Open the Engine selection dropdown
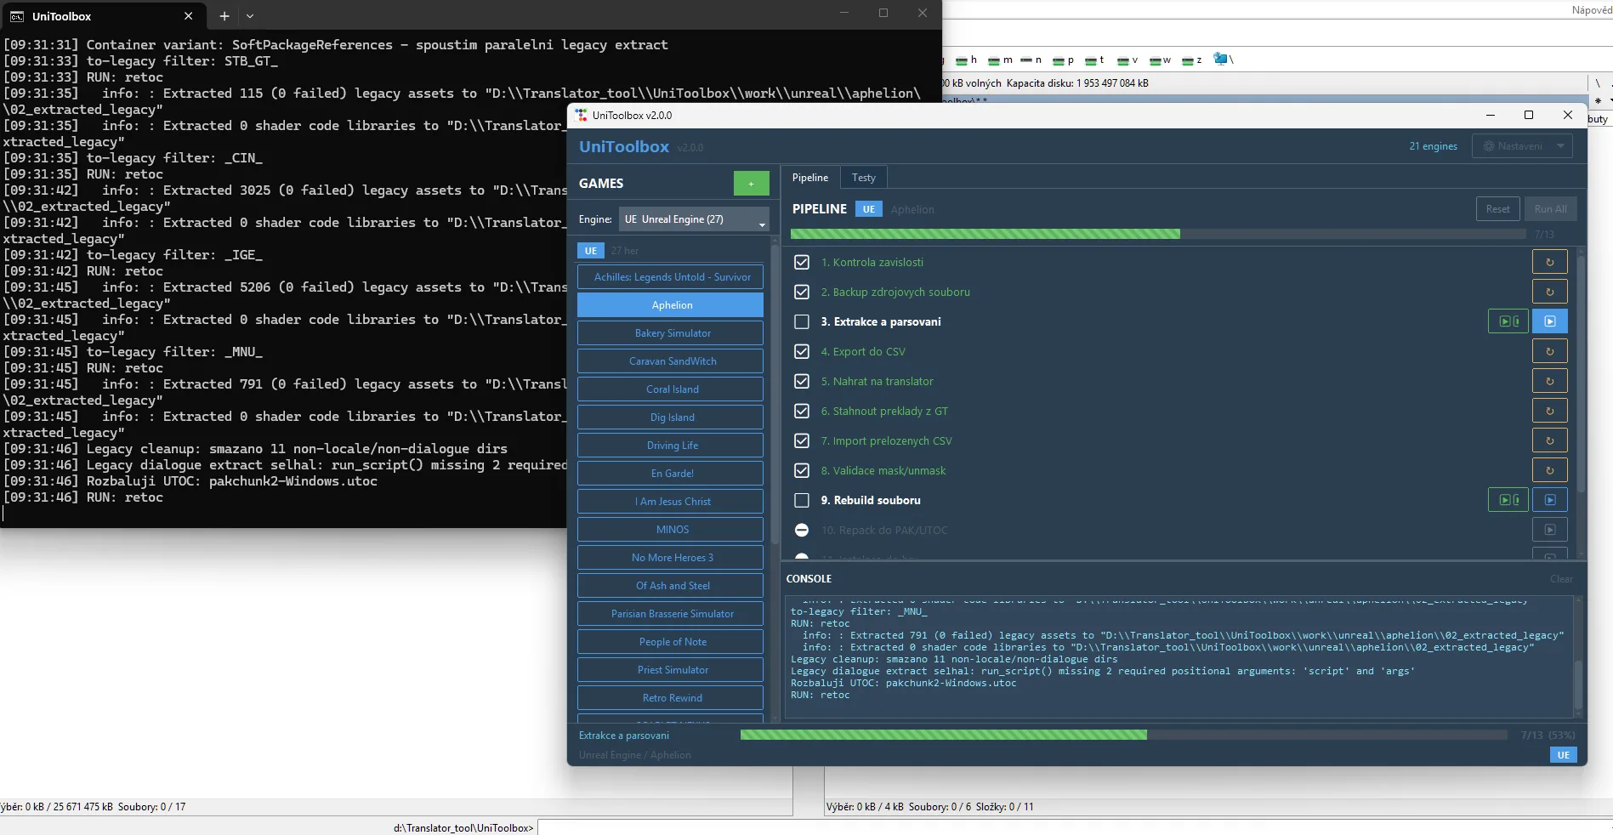 tap(693, 219)
